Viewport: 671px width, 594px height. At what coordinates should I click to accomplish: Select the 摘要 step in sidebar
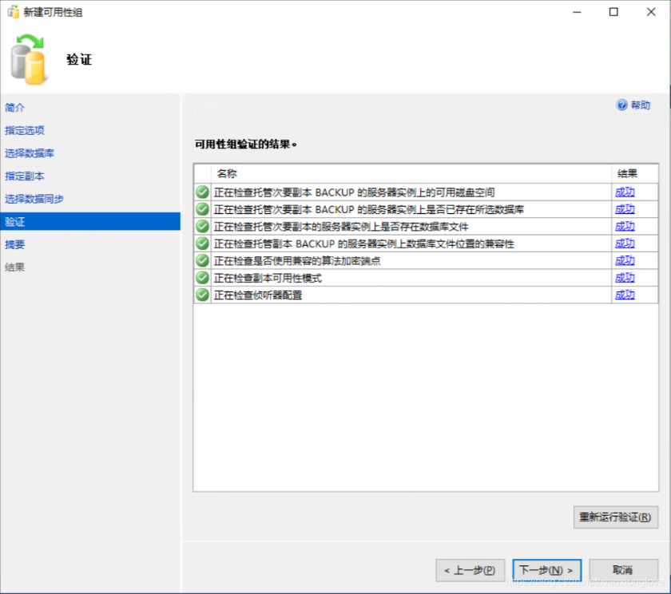15,244
